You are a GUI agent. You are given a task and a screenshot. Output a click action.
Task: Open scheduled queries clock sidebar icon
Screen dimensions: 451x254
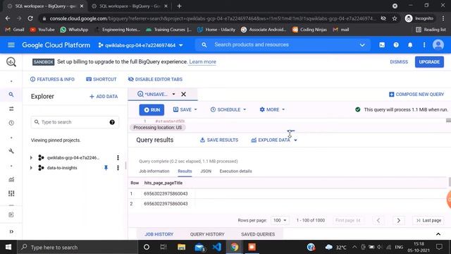point(11,123)
